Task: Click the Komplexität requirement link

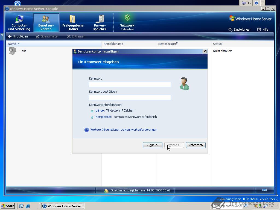Action: [x=104, y=117]
